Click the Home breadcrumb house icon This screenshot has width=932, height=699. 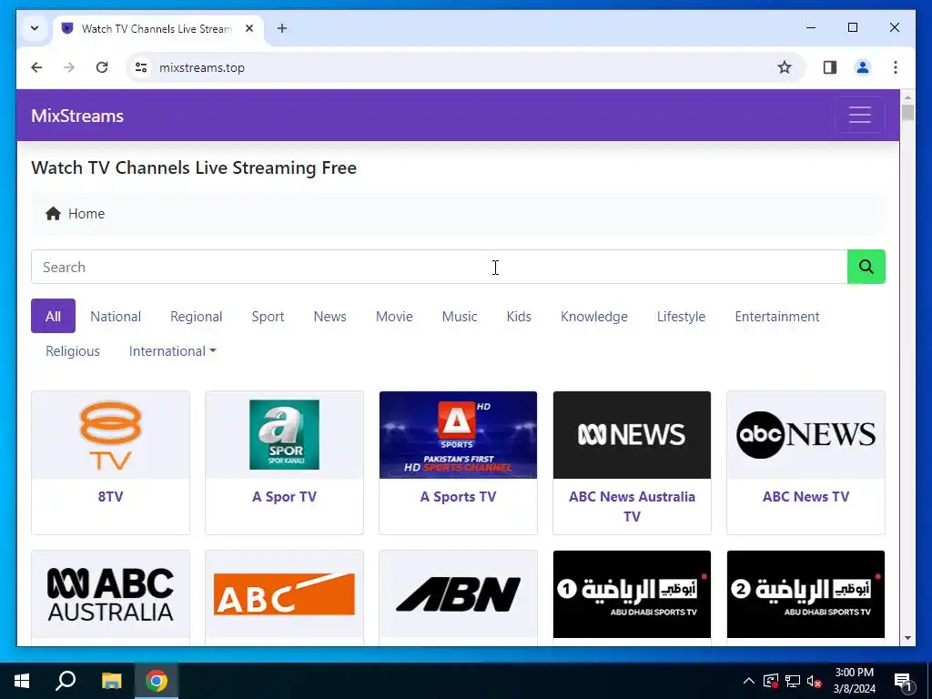click(x=53, y=213)
